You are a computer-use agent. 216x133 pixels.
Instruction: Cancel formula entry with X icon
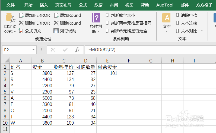[x=53, y=50]
